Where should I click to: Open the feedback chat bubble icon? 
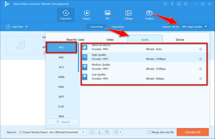click(179, 4)
